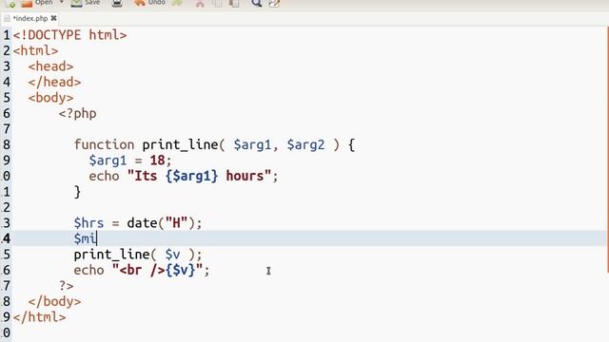Click the "Its {$arg1} hours" string

coord(199,176)
